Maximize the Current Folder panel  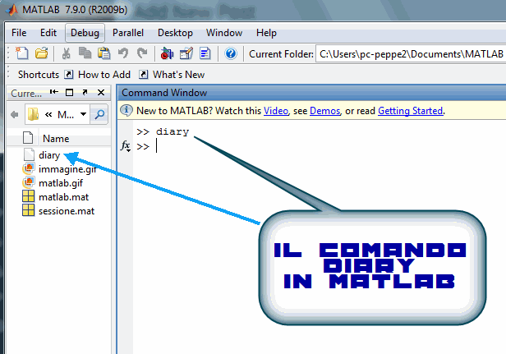69,93
